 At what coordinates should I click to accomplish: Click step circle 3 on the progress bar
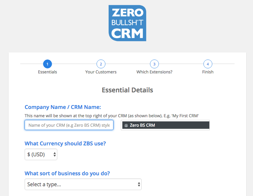point(154,64)
